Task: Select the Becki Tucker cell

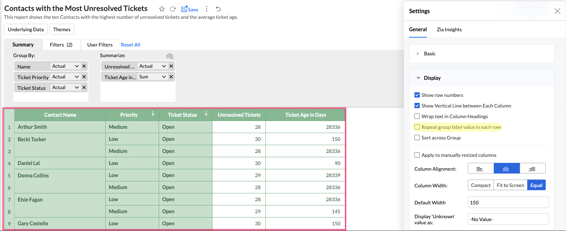Action: (x=60, y=145)
